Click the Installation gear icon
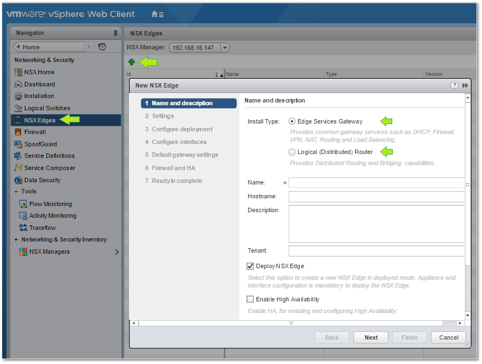 pos(18,96)
